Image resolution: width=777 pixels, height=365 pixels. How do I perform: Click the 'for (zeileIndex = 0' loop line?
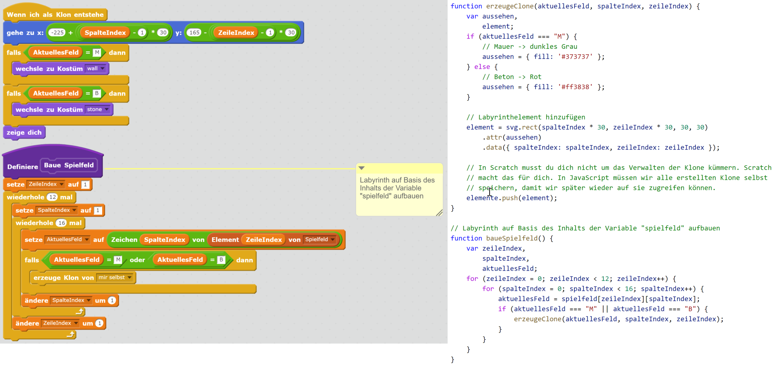[x=571, y=279]
